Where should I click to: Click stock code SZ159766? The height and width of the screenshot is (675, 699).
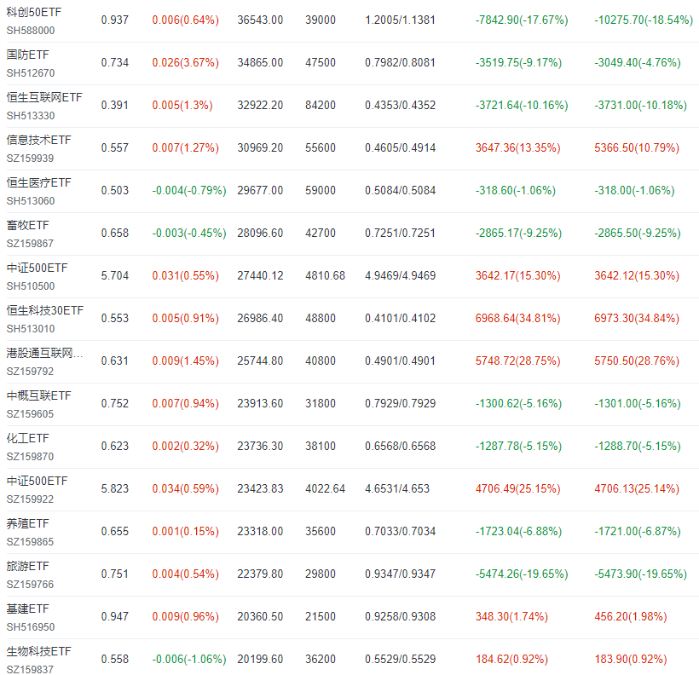point(30,585)
